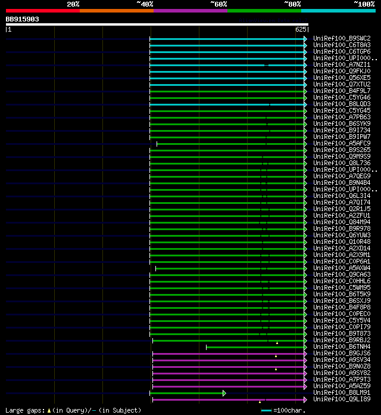The height and width of the screenshot is (415, 381).
Task: Open hit UniRef100_C6T8A3
Action: point(342,45)
